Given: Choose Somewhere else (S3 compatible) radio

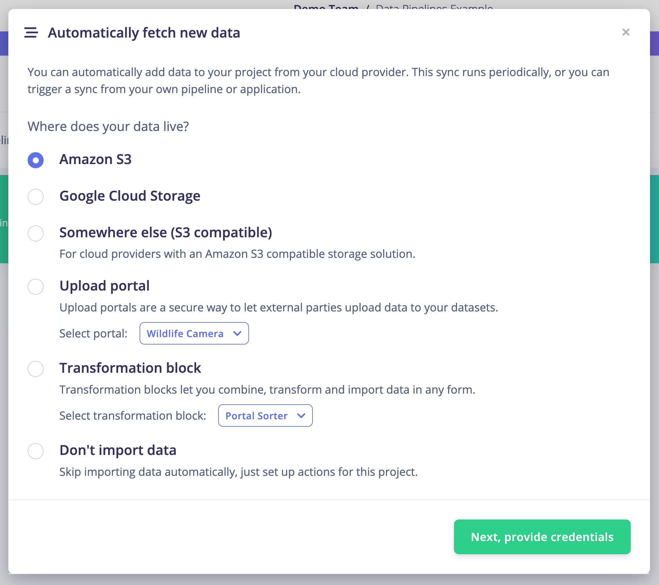Looking at the screenshot, I should click(36, 233).
